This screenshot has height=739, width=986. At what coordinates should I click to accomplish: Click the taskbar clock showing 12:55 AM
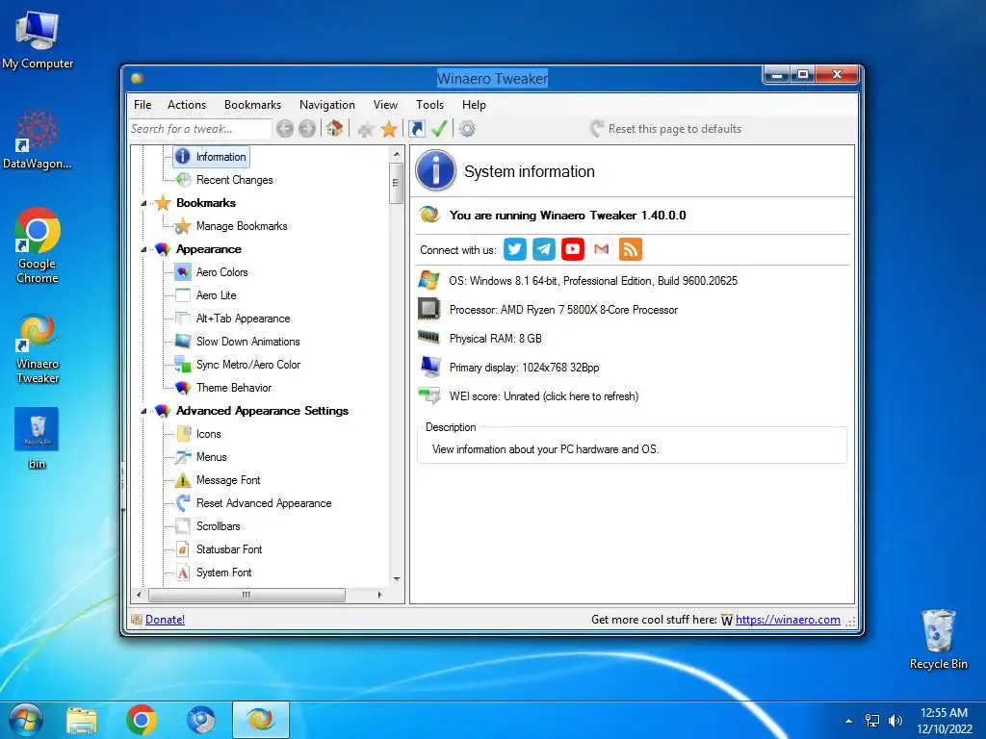point(944,721)
